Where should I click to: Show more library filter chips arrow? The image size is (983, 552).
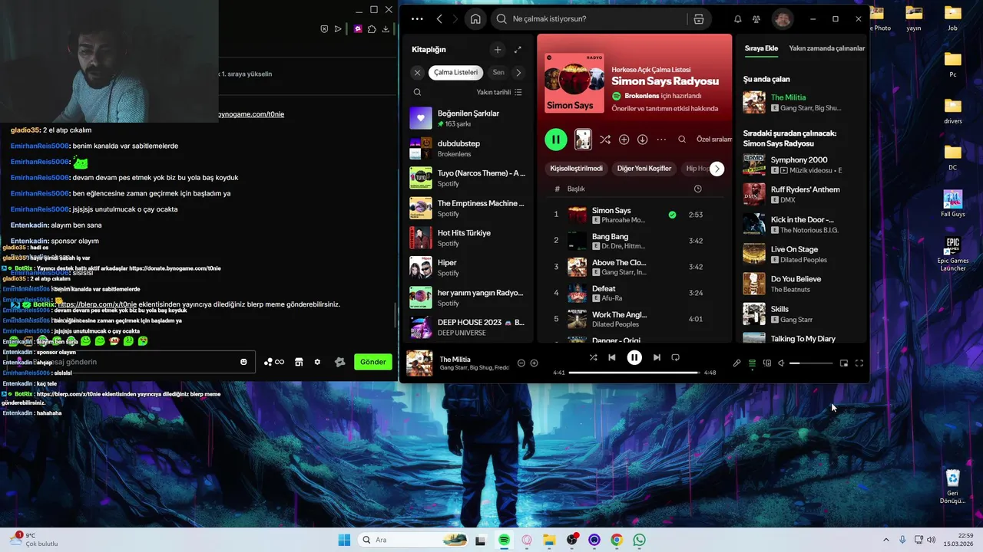pos(518,73)
